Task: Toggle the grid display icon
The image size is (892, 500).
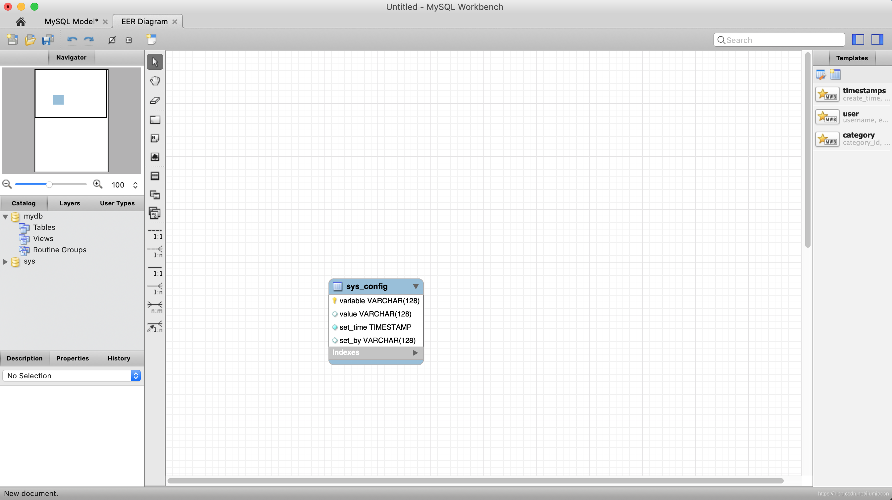Action: (x=129, y=40)
